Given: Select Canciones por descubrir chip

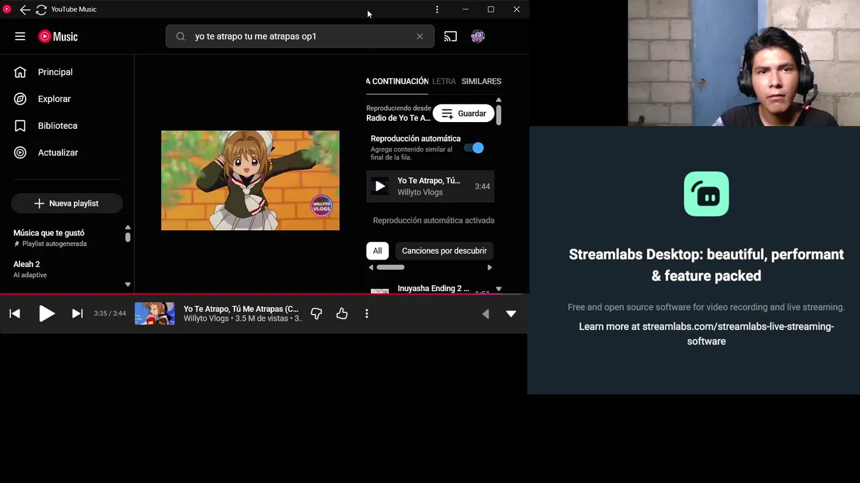Looking at the screenshot, I should click(x=444, y=251).
